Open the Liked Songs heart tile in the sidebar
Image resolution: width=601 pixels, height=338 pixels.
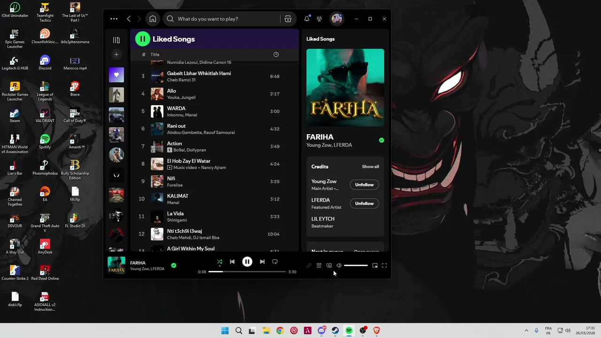click(116, 75)
